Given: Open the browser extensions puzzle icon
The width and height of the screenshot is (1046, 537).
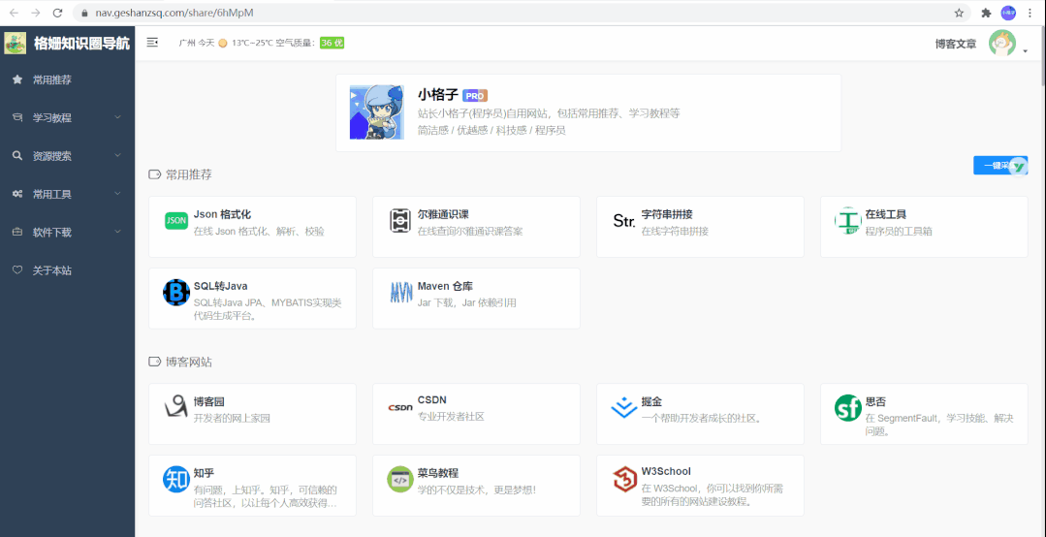Looking at the screenshot, I should (986, 13).
